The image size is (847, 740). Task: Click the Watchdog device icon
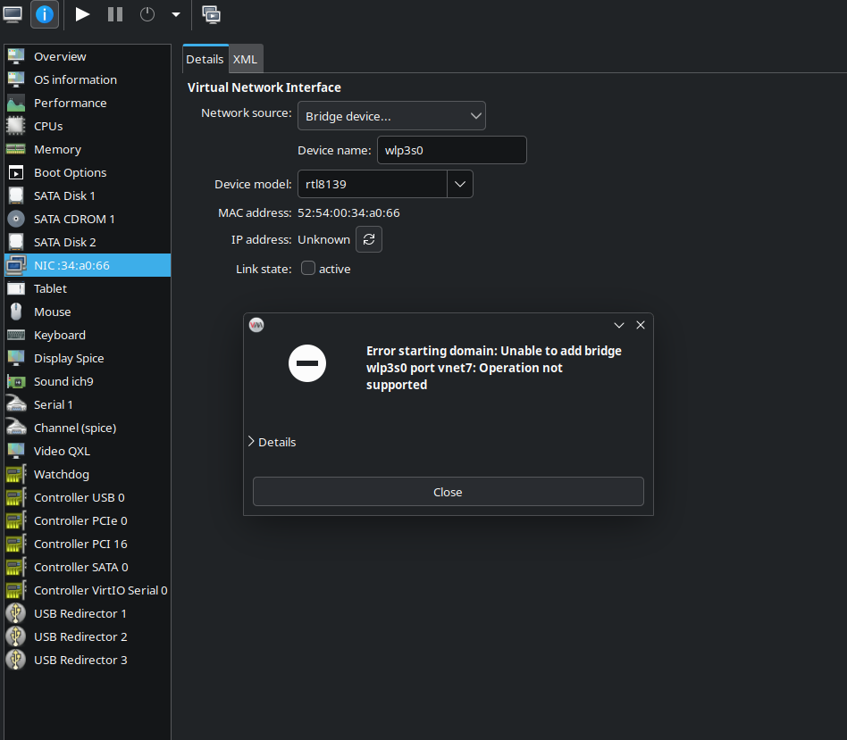tap(16, 475)
